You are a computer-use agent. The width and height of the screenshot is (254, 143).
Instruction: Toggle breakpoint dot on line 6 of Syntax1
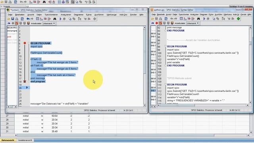click(25, 43)
